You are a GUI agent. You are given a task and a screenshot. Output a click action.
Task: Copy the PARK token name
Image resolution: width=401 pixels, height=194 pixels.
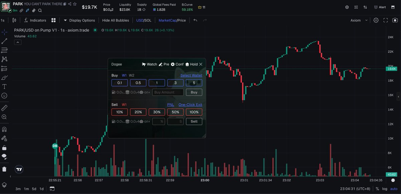(65, 4)
